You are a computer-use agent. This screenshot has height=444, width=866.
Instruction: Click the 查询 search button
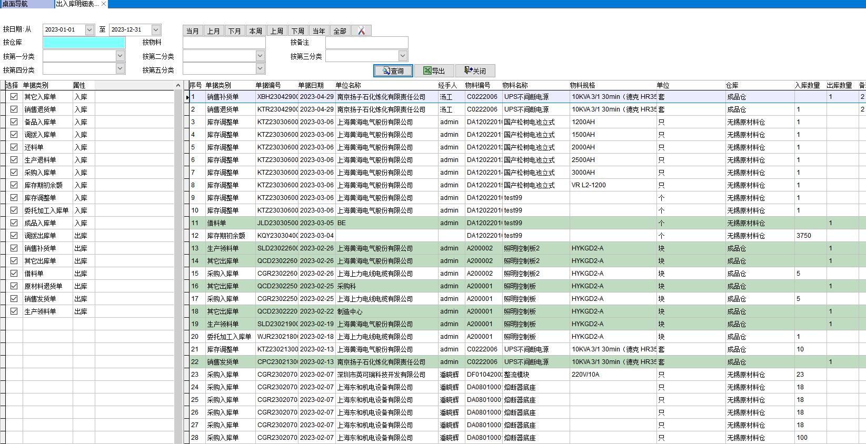pyautogui.click(x=393, y=70)
